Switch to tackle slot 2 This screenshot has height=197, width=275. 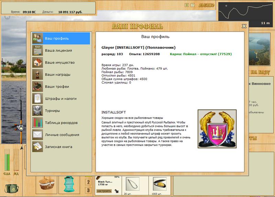88,182
